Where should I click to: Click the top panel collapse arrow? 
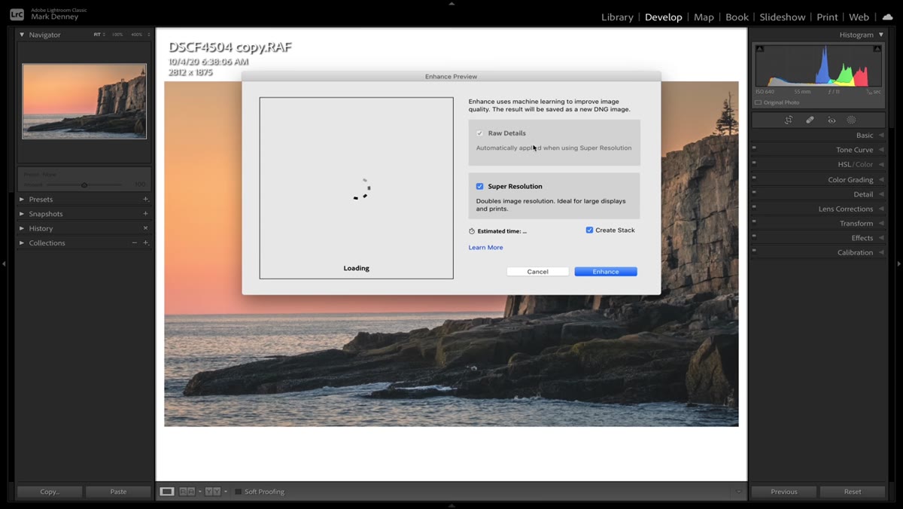coord(451,3)
